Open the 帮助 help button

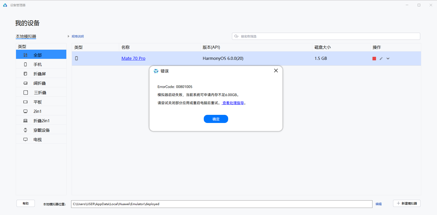[x=26, y=203]
